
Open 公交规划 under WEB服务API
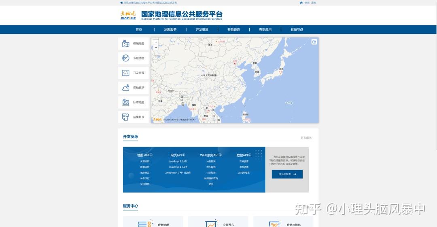(211, 173)
